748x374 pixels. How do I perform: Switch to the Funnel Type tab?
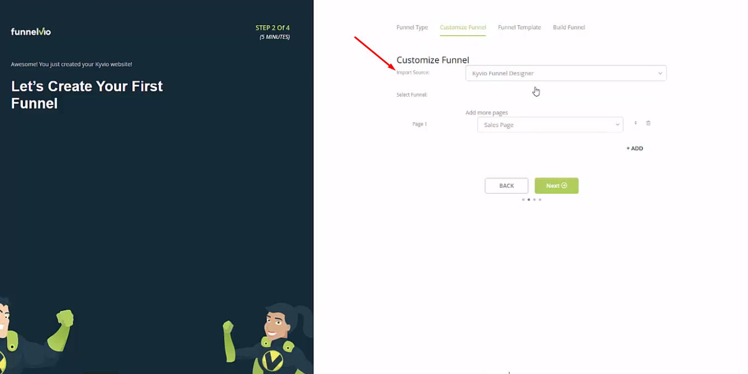coord(412,27)
